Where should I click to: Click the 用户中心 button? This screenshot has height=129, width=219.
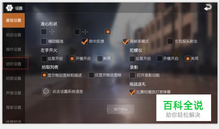(x=121, y=109)
